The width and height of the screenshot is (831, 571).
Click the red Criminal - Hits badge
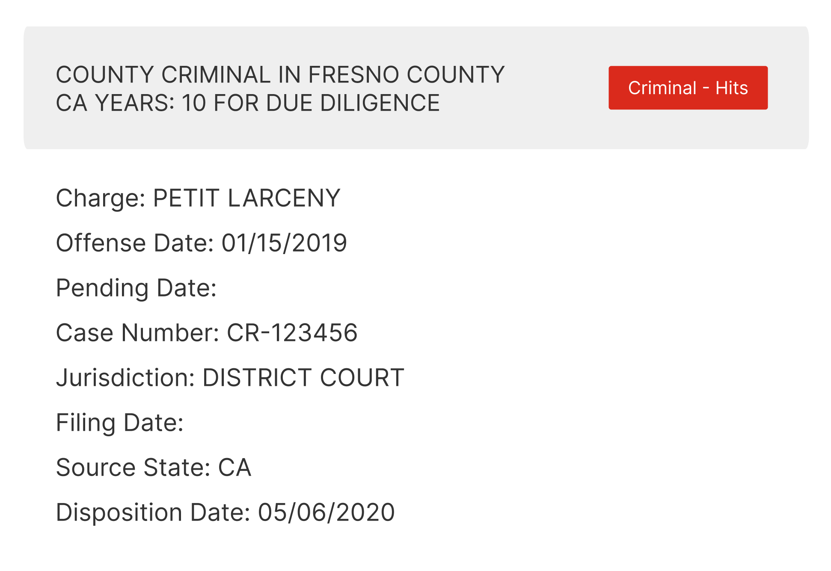(x=688, y=88)
